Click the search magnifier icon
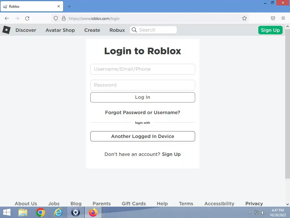290x218 pixels. pos(134,30)
